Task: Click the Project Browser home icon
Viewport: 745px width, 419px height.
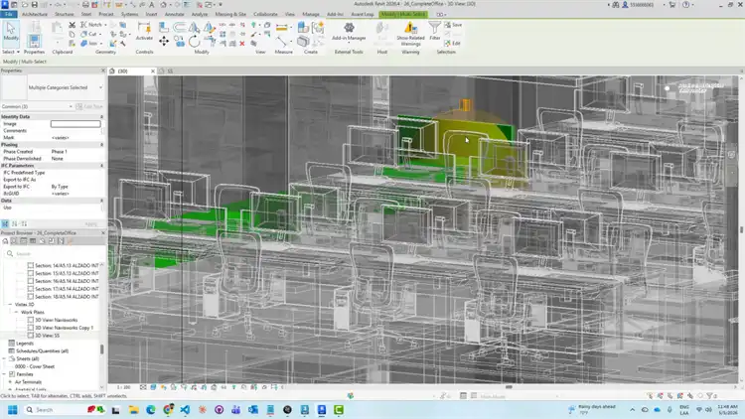Action: point(5,241)
